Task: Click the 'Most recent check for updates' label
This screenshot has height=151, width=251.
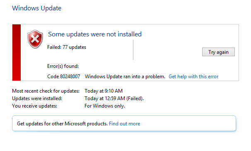Action: coord(46,91)
